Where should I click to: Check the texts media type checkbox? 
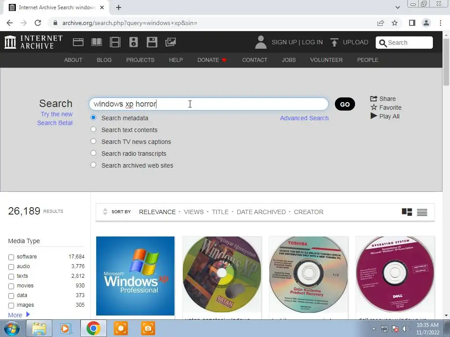(x=11, y=276)
